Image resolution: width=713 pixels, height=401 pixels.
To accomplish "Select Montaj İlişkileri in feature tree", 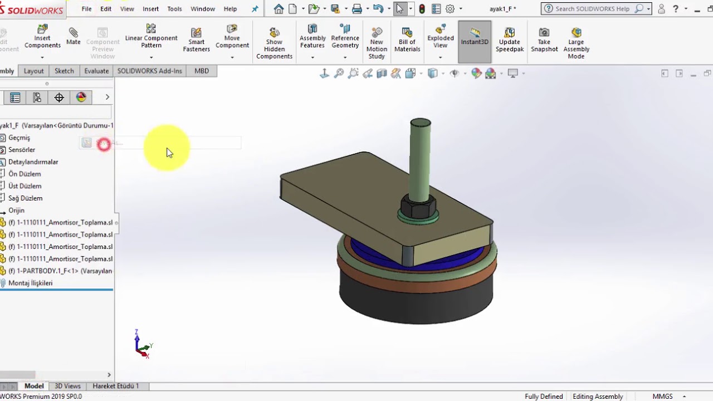I will 30,283.
